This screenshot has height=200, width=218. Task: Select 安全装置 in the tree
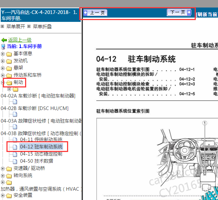coord(23,195)
